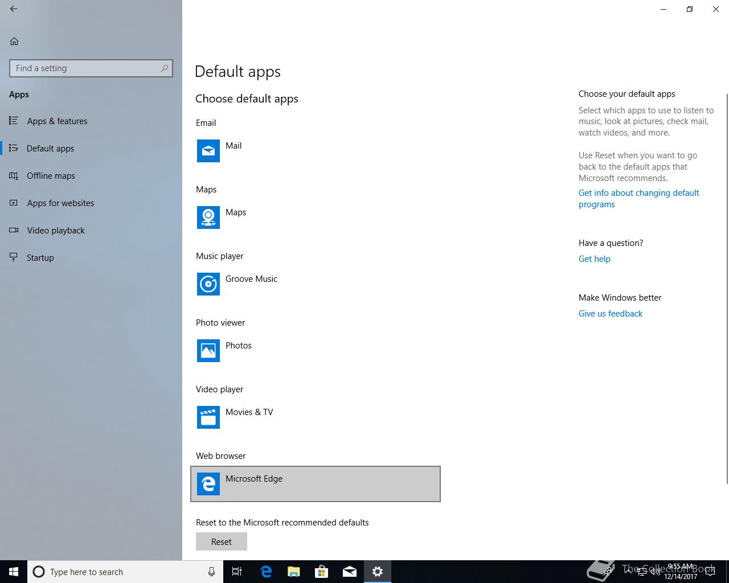
Task: Open Apps for websites settings
Action: (91, 203)
